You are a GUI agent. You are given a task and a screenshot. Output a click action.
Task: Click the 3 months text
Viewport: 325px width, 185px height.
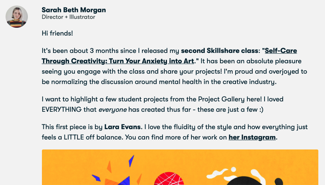tap(103, 51)
